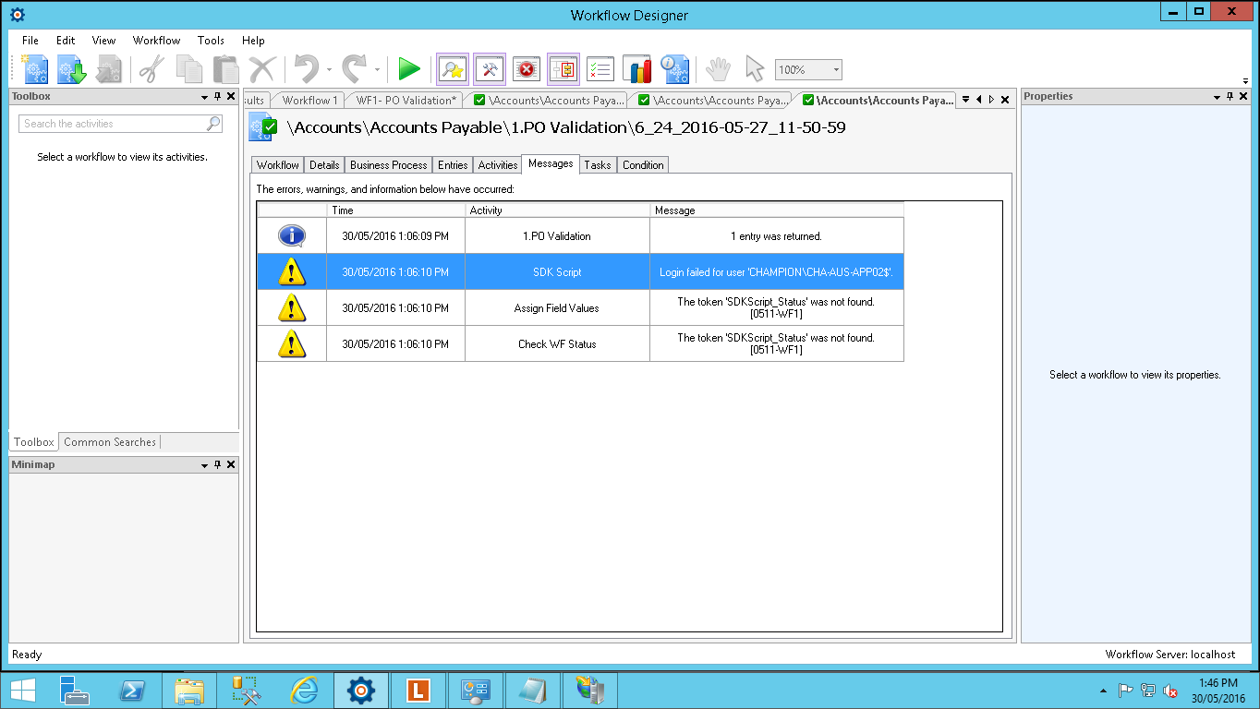
Task: Toggle pin on the Properties panel
Action: (1230, 97)
